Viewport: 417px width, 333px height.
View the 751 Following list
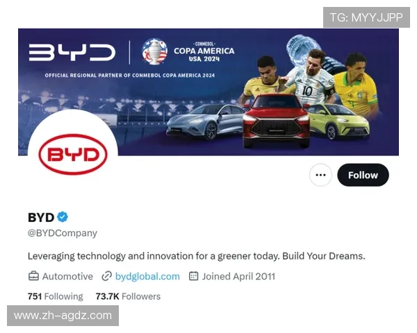(56, 296)
